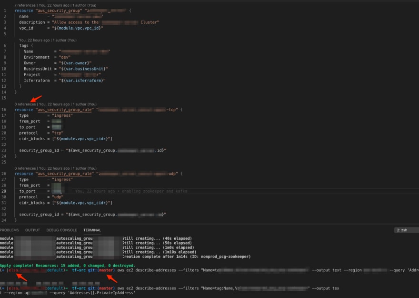Screen dimensions: 419x298
Task: Click line number 1 in the gutter
Action: coord(5,10)
